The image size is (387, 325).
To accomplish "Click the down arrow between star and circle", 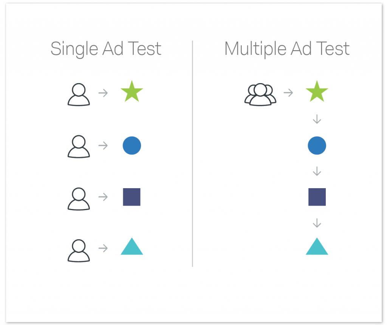I will (x=317, y=119).
